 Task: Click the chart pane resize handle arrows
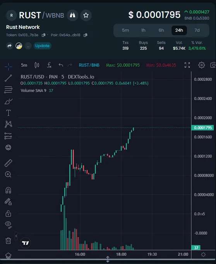point(108,259)
